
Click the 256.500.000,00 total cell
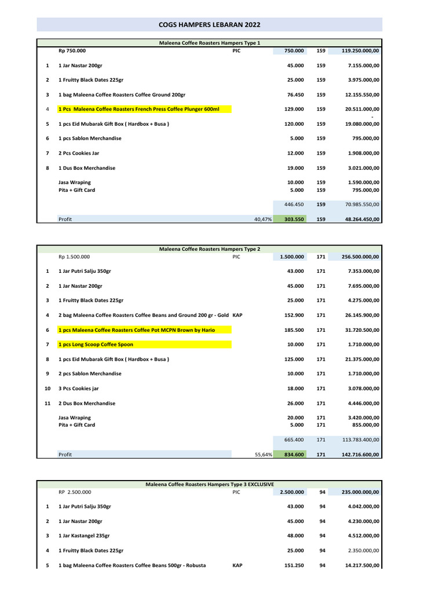coord(355,257)
